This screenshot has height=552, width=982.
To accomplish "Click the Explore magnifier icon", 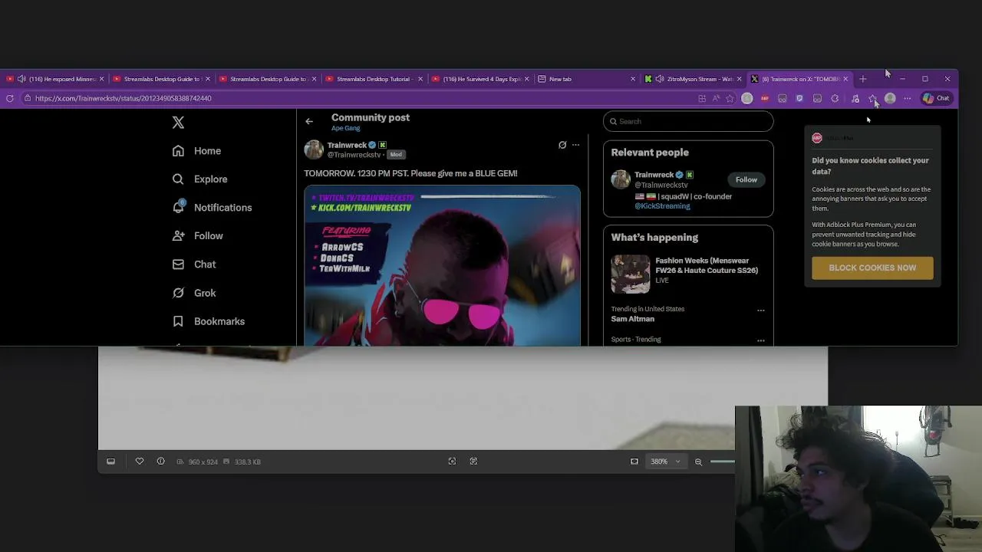I will tap(178, 179).
